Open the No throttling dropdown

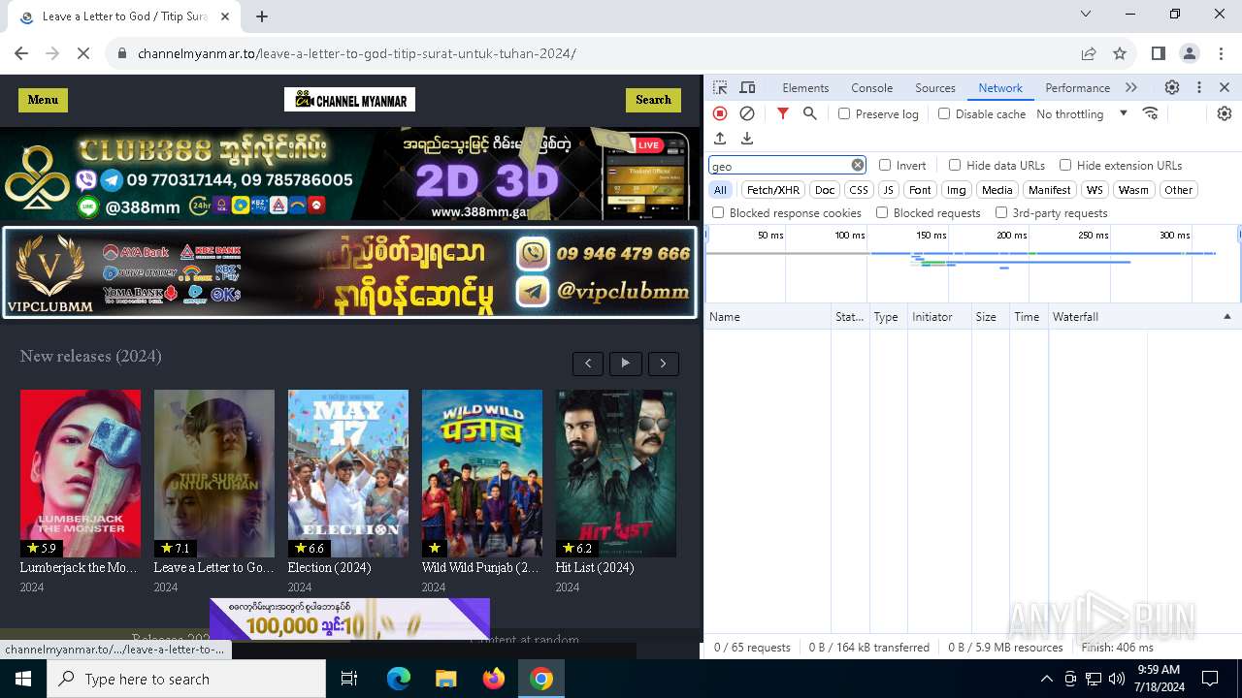(x=1081, y=113)
